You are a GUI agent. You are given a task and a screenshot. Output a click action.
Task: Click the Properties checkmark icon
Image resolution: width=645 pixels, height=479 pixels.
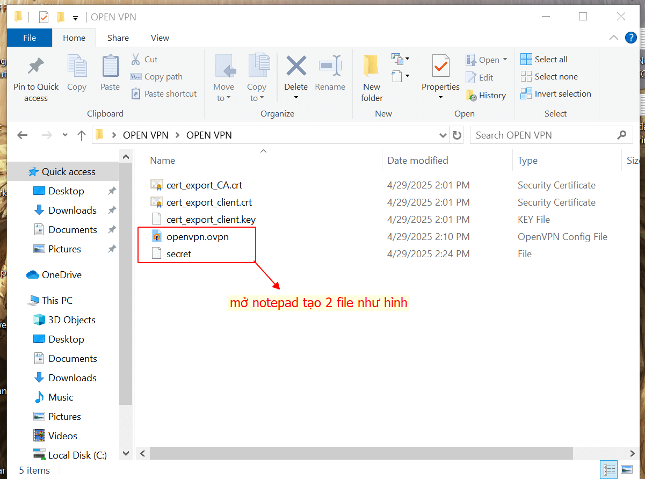pos(441,66)
